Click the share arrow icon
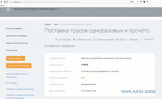The image size is (162, 99). tap(141, 39)
